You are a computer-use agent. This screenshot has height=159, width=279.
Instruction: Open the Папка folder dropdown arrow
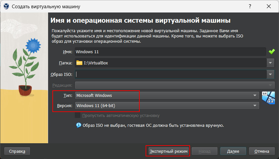pos(270,63)
